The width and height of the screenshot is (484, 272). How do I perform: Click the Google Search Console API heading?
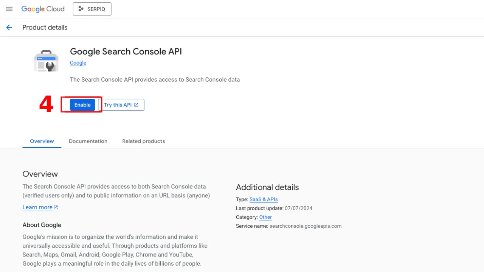[x=126, y=52]
